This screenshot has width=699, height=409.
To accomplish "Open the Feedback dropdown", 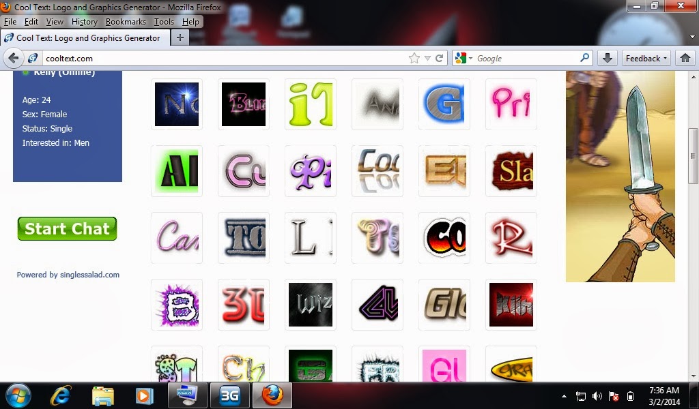I will (x=644, y=58).
